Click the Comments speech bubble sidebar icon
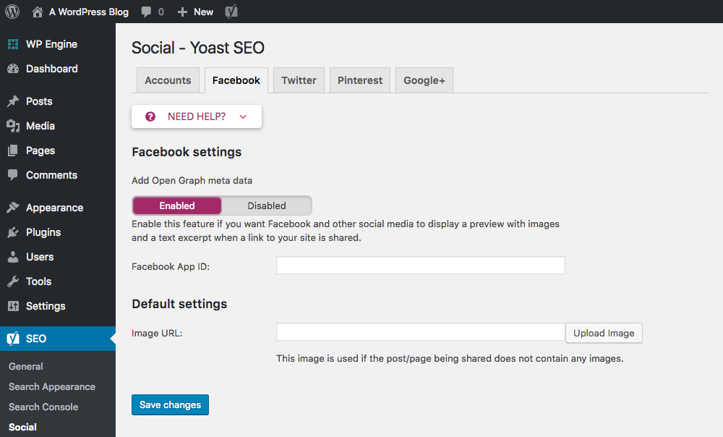 click(x=13, y=175)
